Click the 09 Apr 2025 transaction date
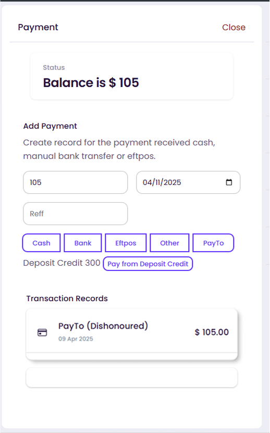This screenshot has height=433, width=270. pyautogui.click(x=76, y=339)
